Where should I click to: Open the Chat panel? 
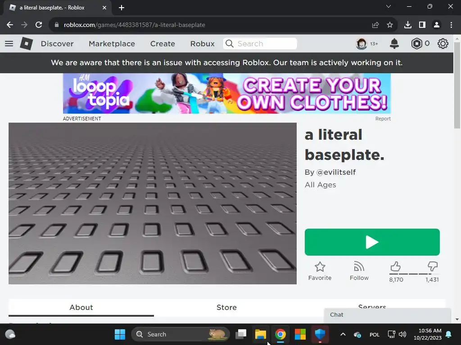387,315
